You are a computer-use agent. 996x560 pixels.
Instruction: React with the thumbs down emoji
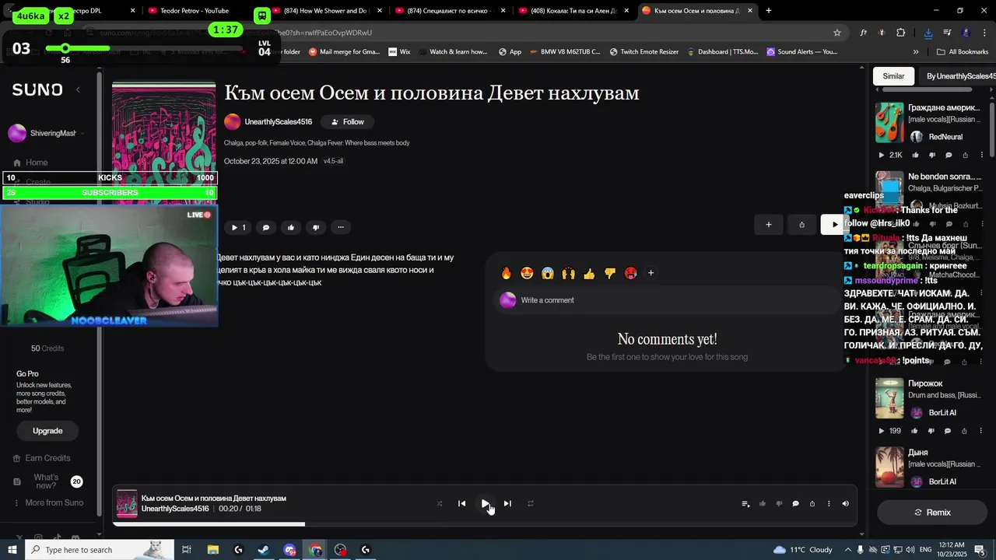click(x=610, y=273)
